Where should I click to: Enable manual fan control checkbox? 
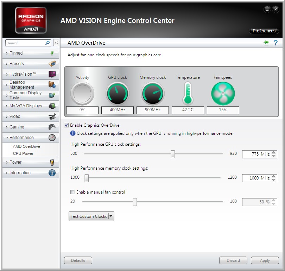point(72,192)
